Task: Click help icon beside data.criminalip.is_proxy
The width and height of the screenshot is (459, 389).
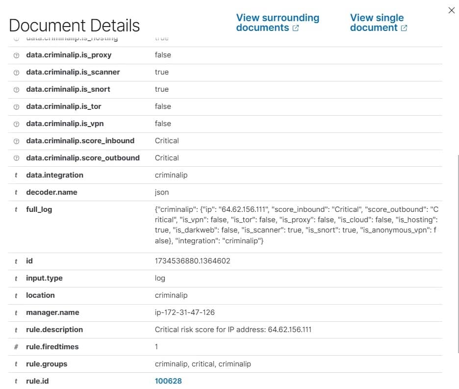Action: pyautogui.click(x=17, y=55)
